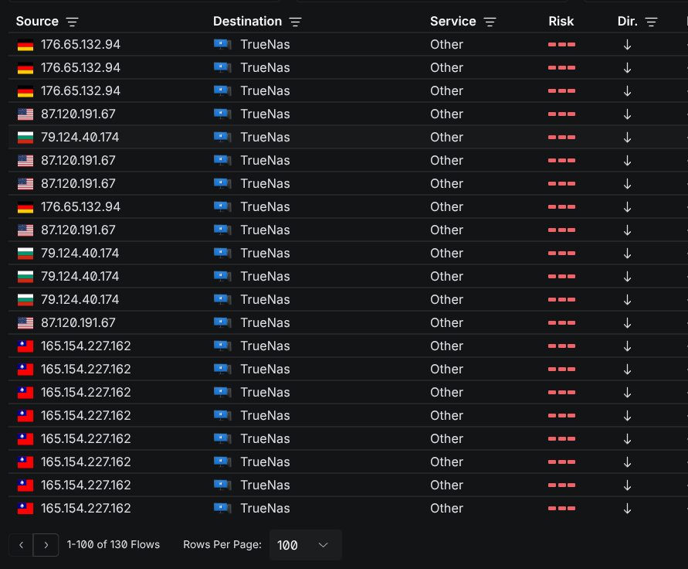Click the Risk column header
The height and width of the screenshot is (569, 688).
pyautogui.click(x=561, y=21)
